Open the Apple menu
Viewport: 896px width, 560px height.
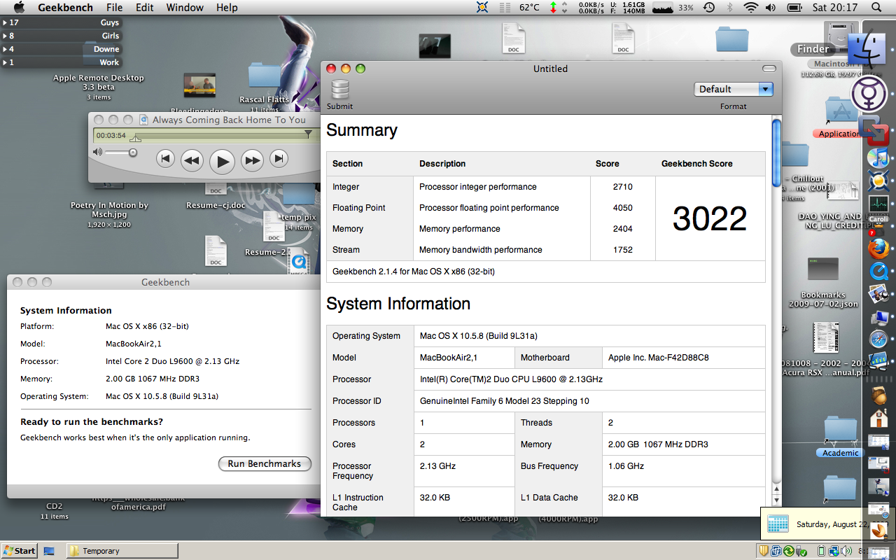tap(19, 7)
